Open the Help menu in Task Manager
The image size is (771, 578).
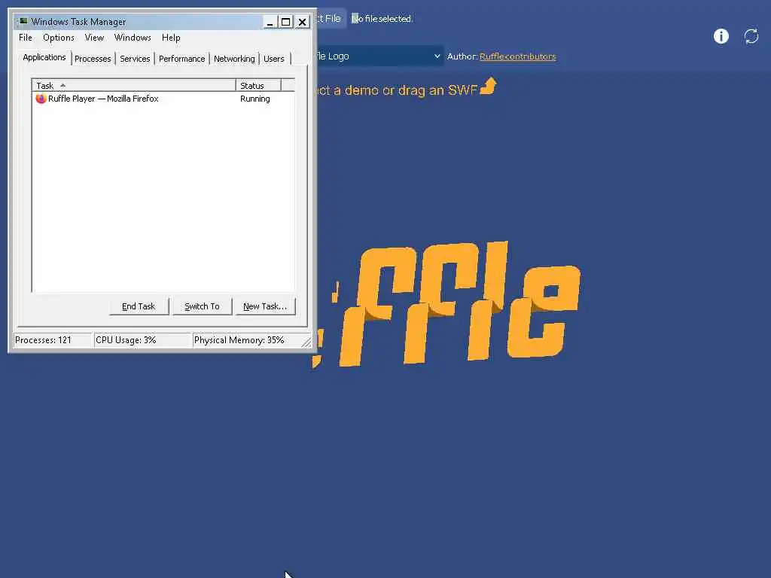coord(171,38)
